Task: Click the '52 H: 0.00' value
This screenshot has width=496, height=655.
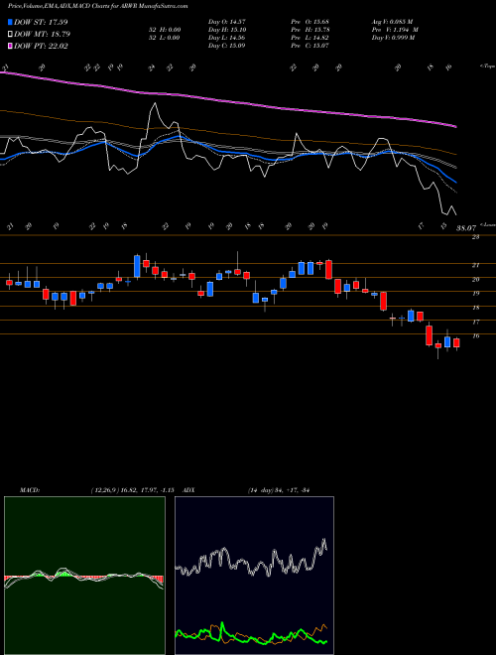Action: click(x=163, y=30)
